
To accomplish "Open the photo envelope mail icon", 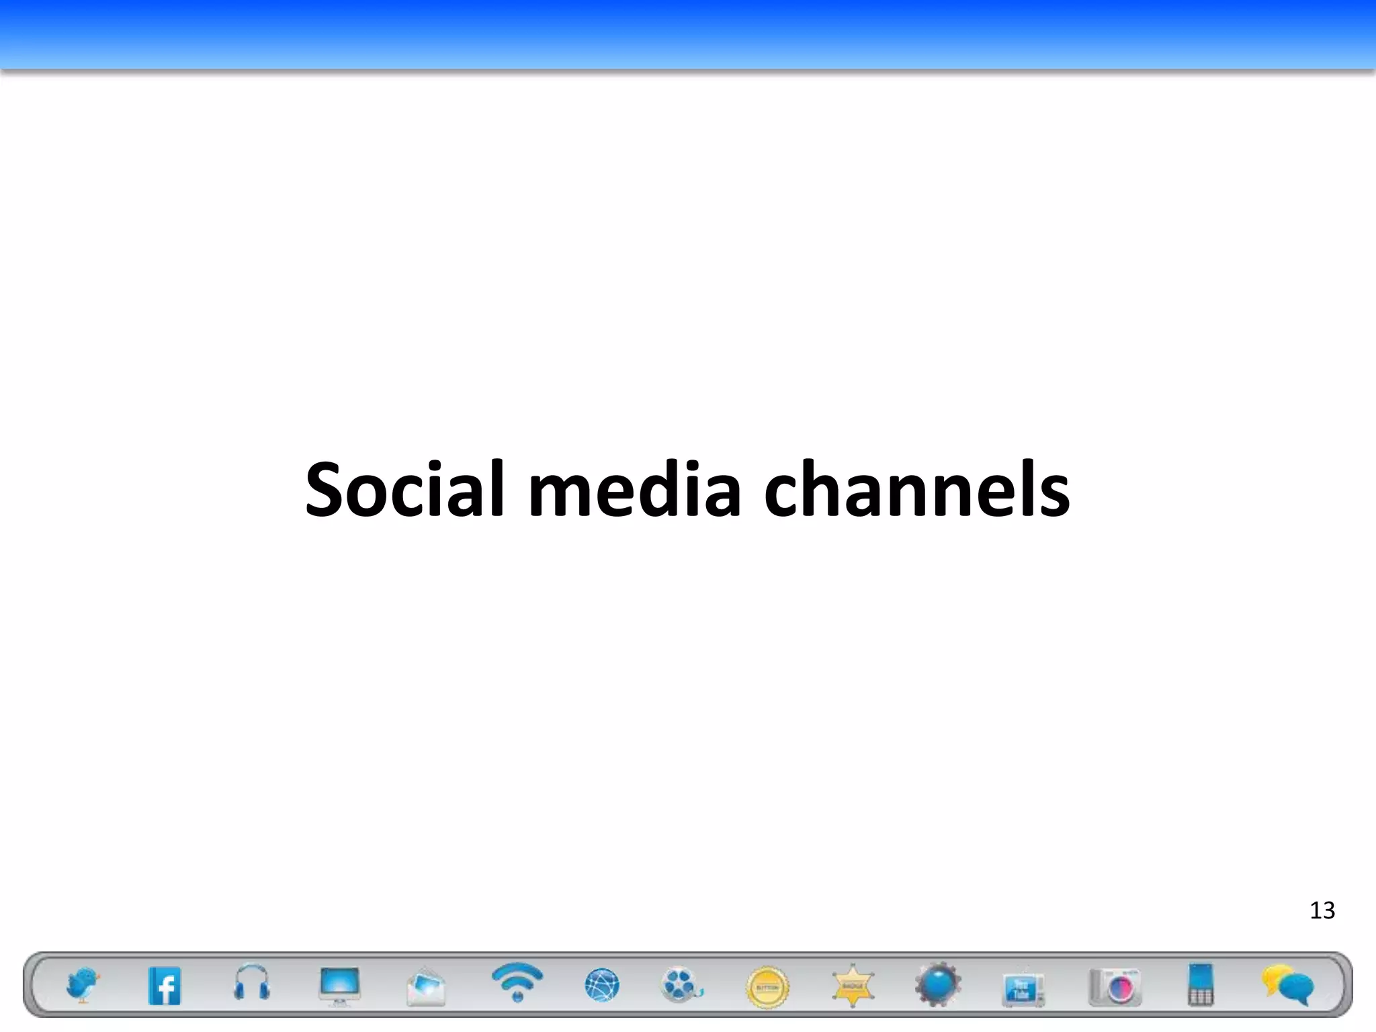I will [426, 986].
